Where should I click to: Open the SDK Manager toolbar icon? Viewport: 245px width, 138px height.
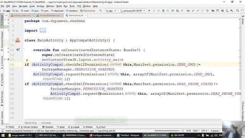pos(232,11)
